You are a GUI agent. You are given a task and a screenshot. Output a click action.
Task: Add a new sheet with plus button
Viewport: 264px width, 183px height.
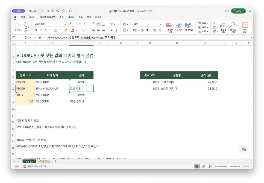point(55,161)
